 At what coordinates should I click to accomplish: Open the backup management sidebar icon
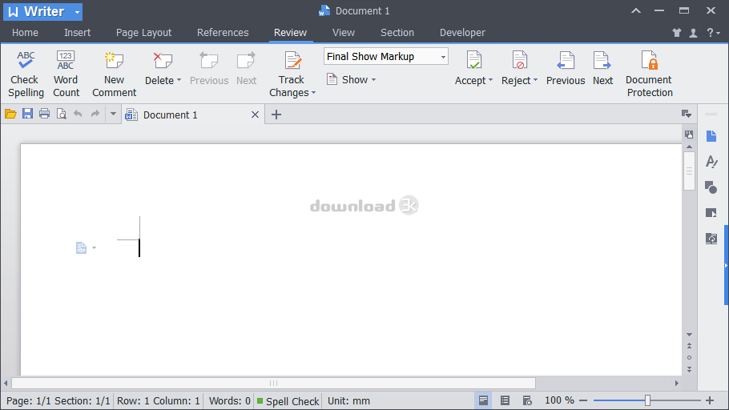coord(711,239)
